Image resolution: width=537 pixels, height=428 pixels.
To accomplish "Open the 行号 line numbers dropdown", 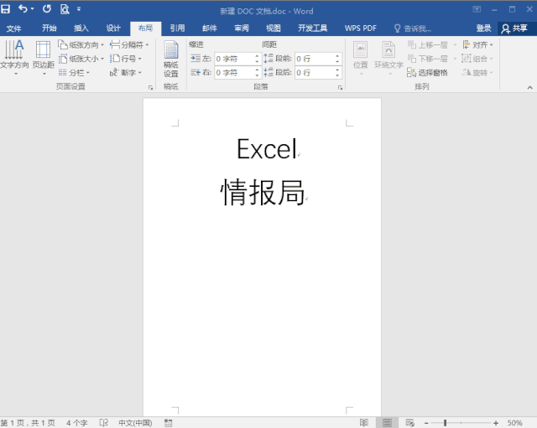I will 125,59.
